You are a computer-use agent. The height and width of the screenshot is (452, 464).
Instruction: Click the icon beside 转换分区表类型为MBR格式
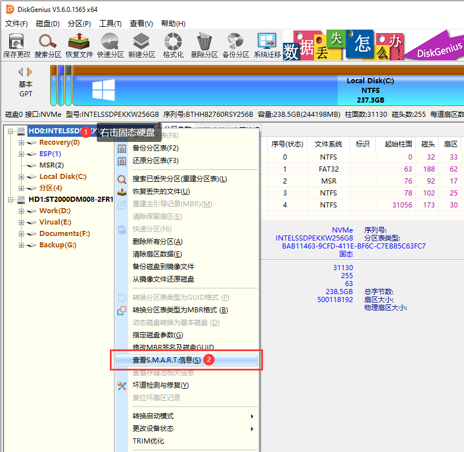pyautogui.click(x=122, y=311)
